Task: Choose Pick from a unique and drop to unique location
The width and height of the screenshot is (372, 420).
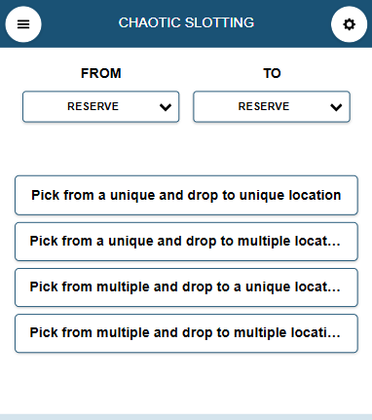Action: pos(186,195)
